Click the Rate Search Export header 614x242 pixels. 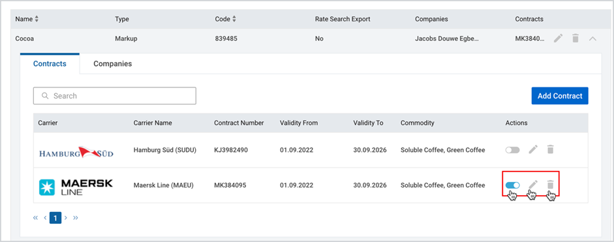point(343,19)
